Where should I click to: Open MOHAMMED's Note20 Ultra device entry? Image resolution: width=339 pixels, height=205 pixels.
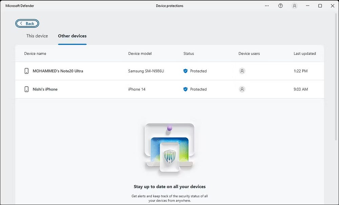tap(58, 71)
